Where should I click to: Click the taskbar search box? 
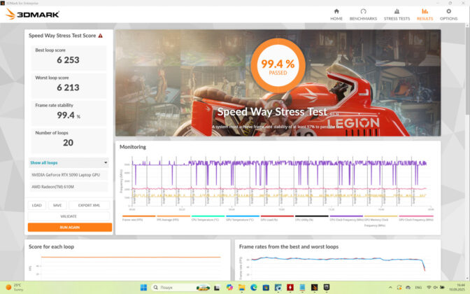pyautogui.click(x=180, y=288)
